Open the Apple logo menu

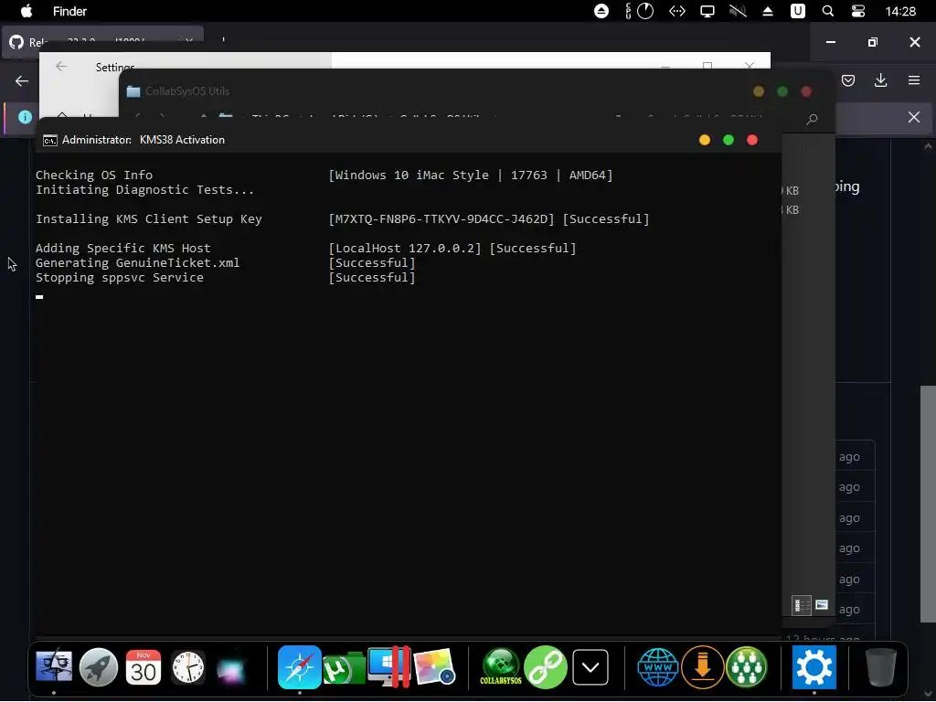[x=27, y=11]
